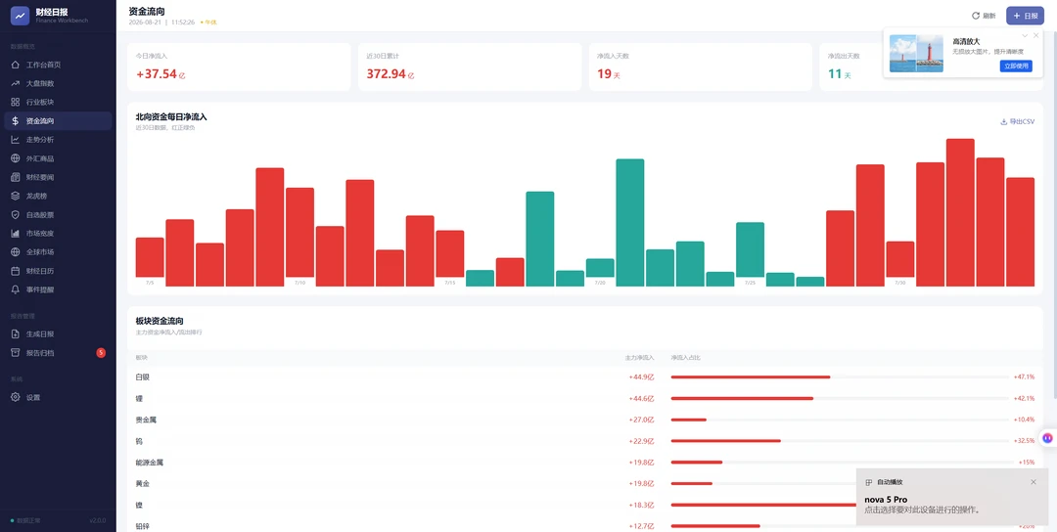Image resolution: width=1057 pixels, height=532 pixels.
Task: Collapse the 高清放大 popup with chevron
Action: click(x=1025, y=35)
